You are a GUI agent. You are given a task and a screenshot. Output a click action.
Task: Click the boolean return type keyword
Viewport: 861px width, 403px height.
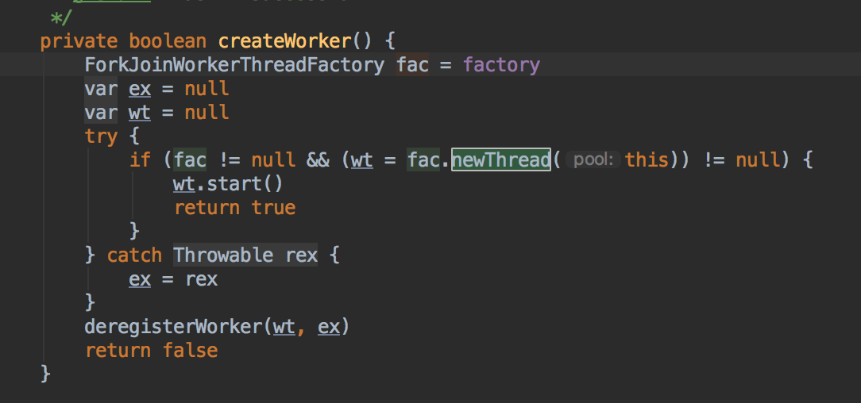click(x=168, y=40)
